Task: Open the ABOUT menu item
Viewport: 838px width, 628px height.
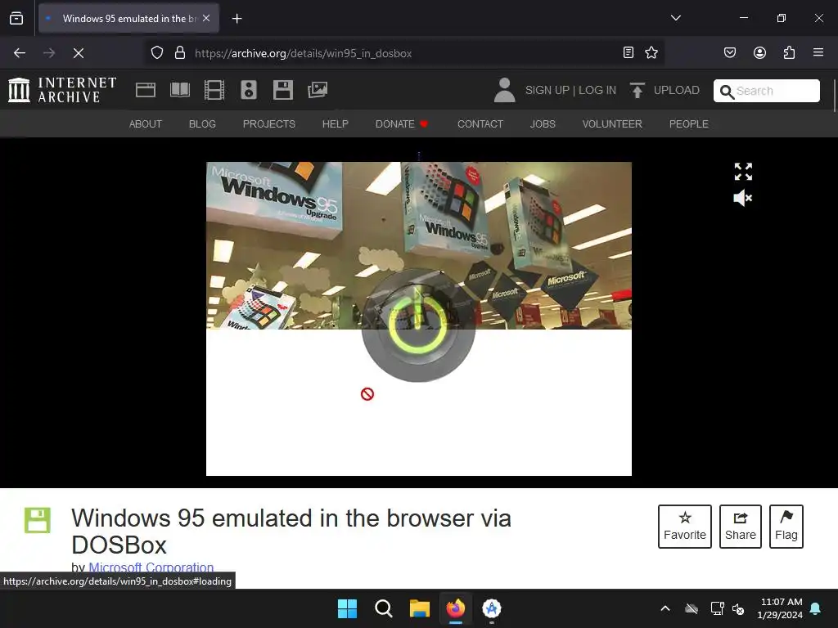Action: (146, 124)
